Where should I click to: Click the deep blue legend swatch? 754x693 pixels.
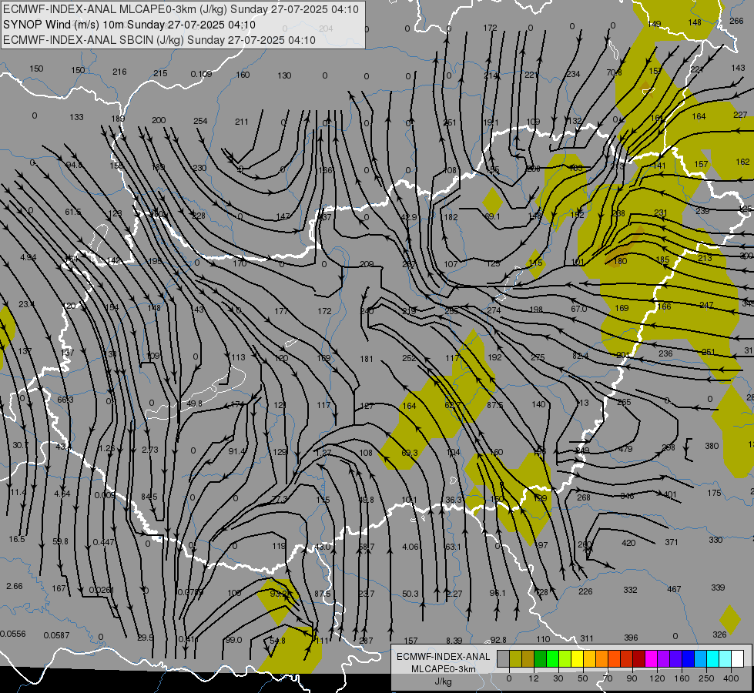pyautogui.click(x=688, y=659)
